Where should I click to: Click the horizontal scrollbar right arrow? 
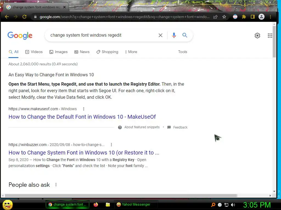click(x=270, y=196)
